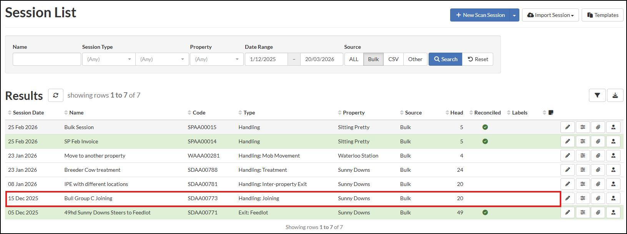
Task: Expand the New Scan Session arrow menu
Action: tap(514, 15)
